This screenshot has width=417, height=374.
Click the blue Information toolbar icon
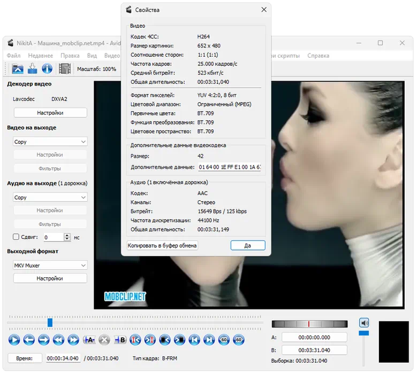tap(47, 68)
